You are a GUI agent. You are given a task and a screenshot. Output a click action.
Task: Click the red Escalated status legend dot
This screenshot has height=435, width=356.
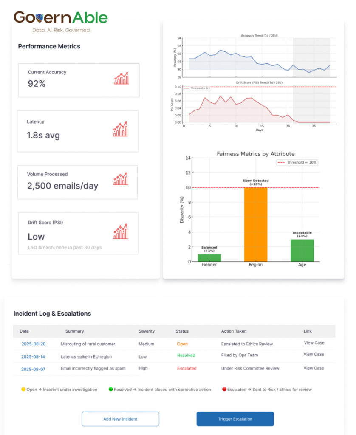223,389
